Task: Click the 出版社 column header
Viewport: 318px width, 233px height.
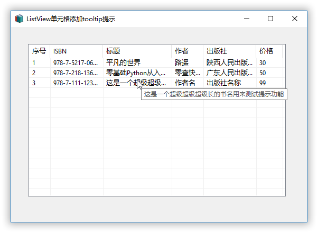Action: [x=229, y=51]
